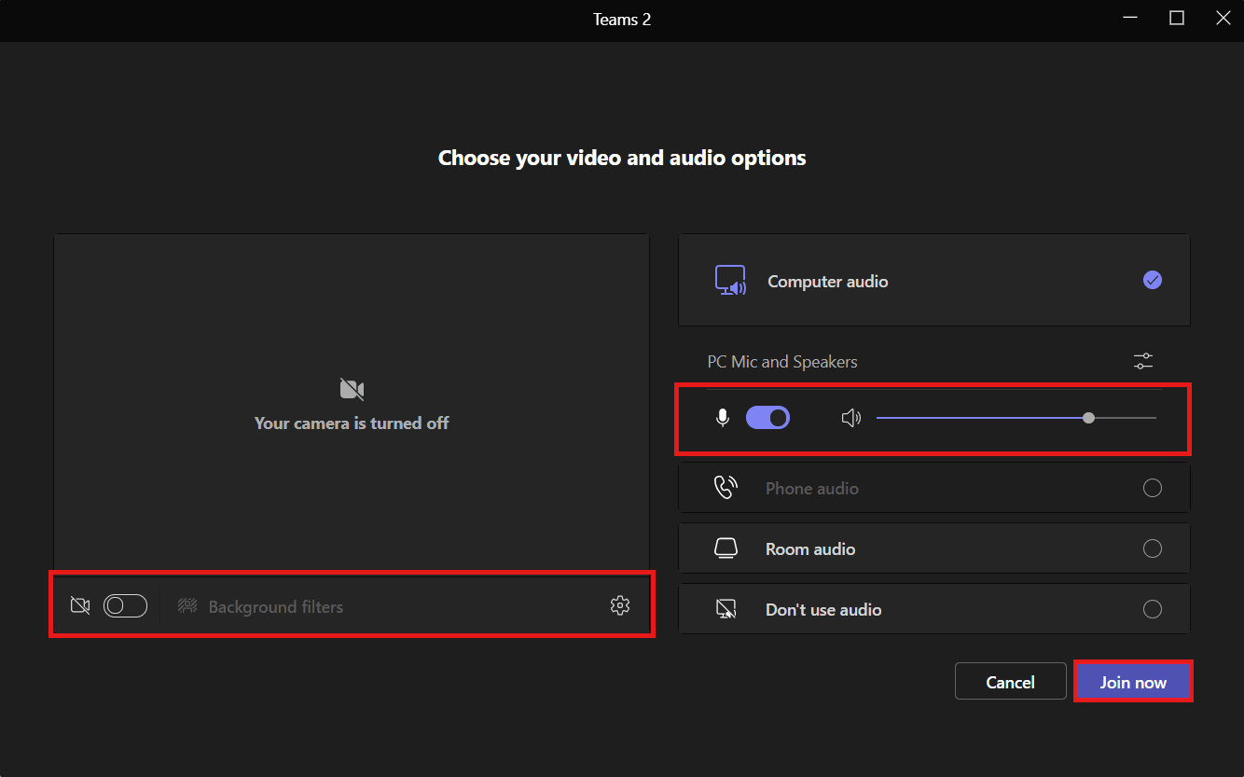This screenshot has width=1244, height=777.
Task: Click the microphone icon
Action: pyautogui.click(x=723, y=418)
